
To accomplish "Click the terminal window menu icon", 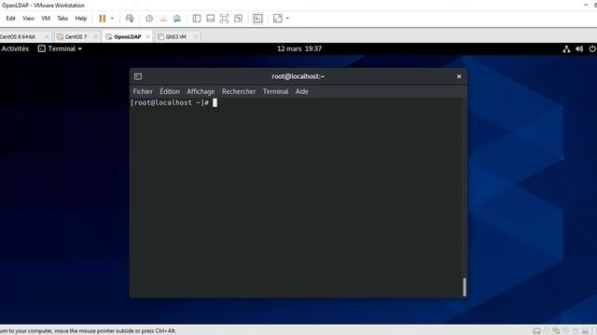I will click(138, 76).
